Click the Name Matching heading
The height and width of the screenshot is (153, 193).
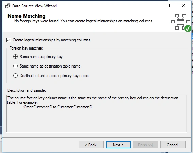tap(27, 16)
